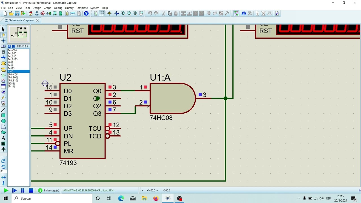Click the Windows Start button

tap(6, 198)
